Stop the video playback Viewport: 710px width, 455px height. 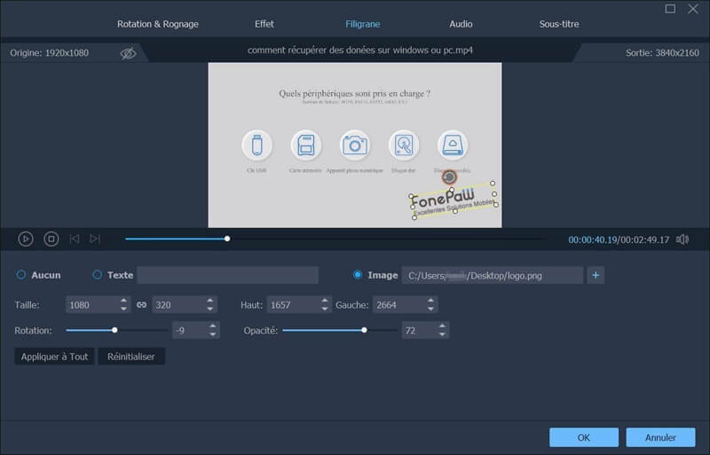point(51,239)
